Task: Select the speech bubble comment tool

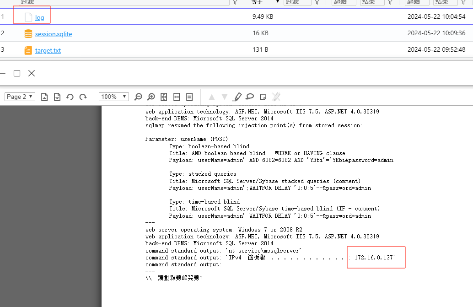Action: click(250, 97)
